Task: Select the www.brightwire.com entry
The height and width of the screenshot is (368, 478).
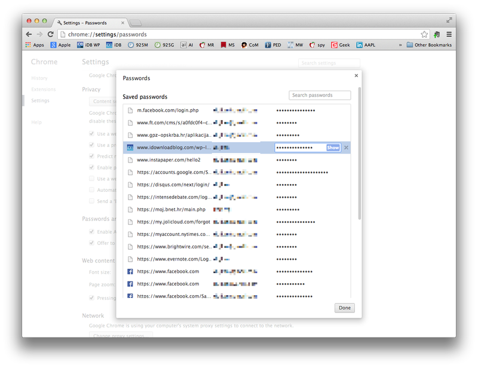Action: [237, 247]
